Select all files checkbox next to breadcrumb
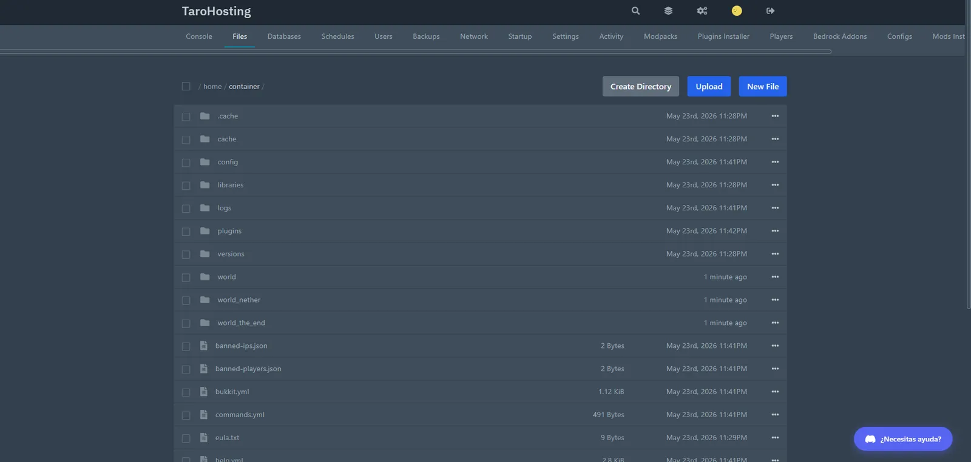Image resolution: width=971 pixels, height=462 pixels. click(x=186, y=87)
